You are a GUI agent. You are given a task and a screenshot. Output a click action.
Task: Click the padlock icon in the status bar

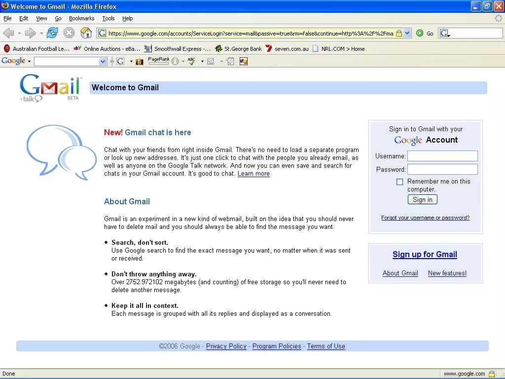coord(492,374)
